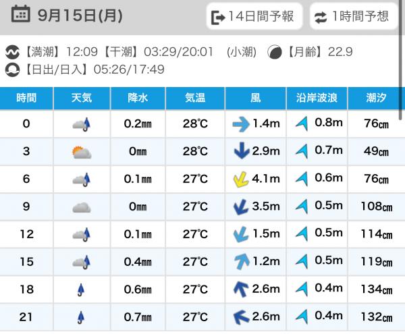
Task: Select the 降水 column header
Action: (137, 97)
